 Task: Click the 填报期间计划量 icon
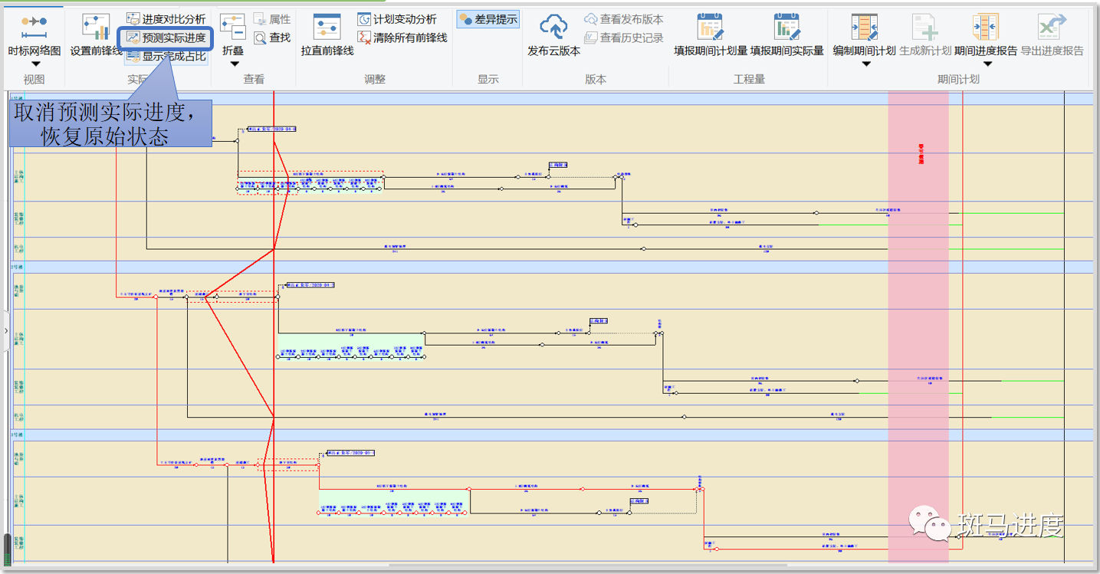tap(711, 28)
